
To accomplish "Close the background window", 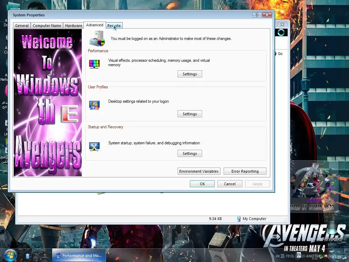I will click(282, 24).
